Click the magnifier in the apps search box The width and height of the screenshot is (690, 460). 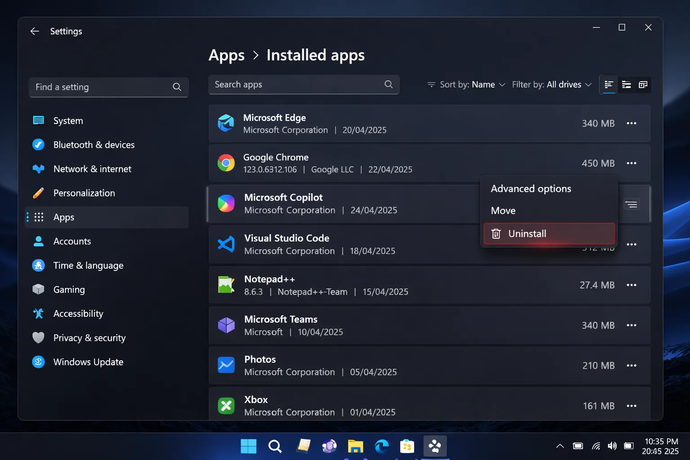tap(388, 84)
